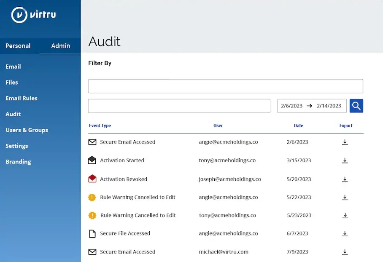
Task: Click the date 3/15/2023
Action: (x=299, y=160)
